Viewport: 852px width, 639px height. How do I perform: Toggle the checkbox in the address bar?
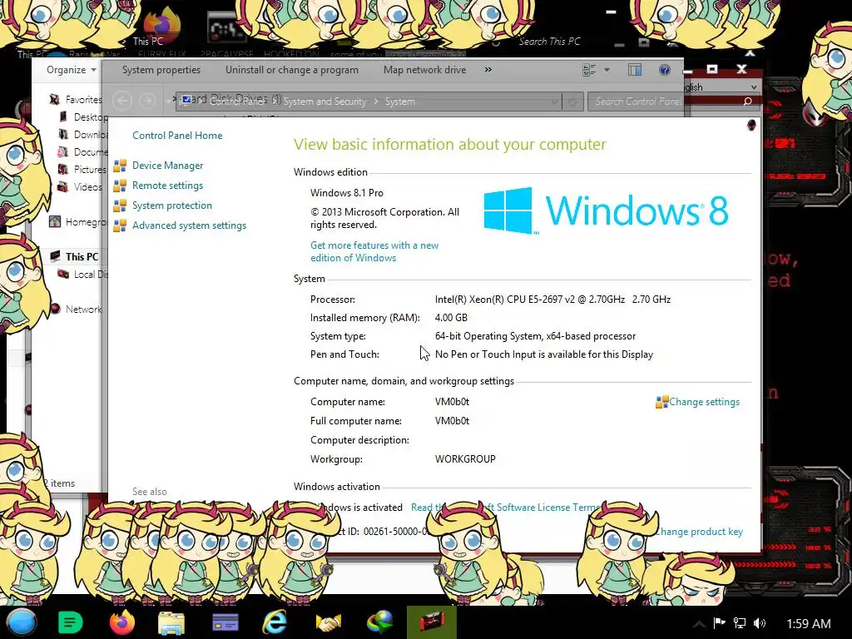pyautogui.click(x=186, y=100)
